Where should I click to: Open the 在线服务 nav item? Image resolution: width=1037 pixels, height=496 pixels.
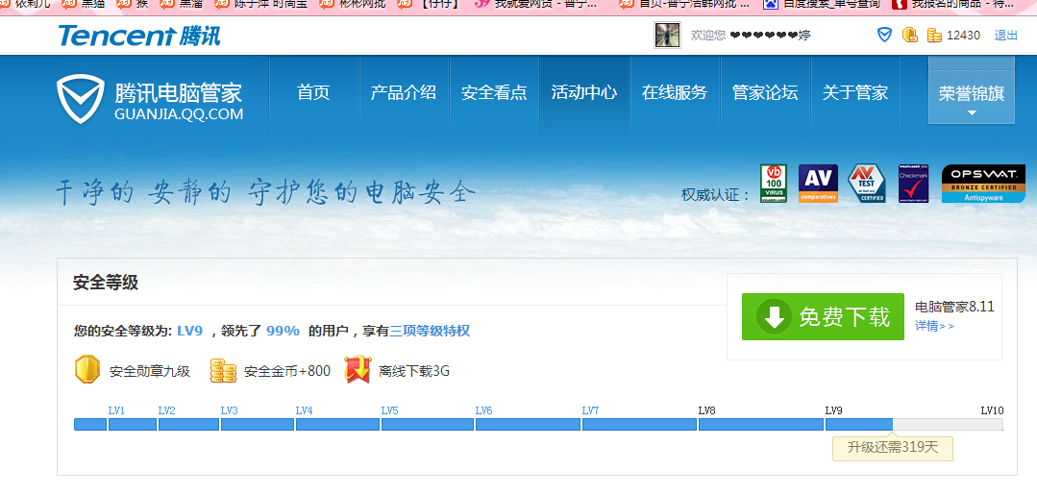coord(674,92)
